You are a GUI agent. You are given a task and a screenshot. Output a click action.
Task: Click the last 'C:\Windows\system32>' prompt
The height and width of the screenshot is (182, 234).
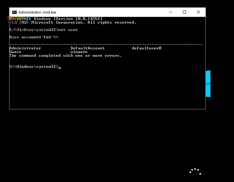point(33,66)
